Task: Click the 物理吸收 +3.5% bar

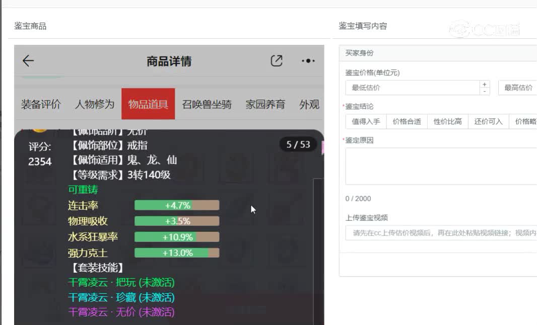Action: pos(177,221)
